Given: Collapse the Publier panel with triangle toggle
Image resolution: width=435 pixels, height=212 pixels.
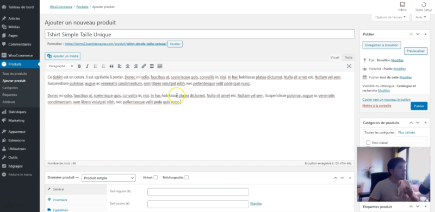Looking at the screenshot, I should pos(426,34).
